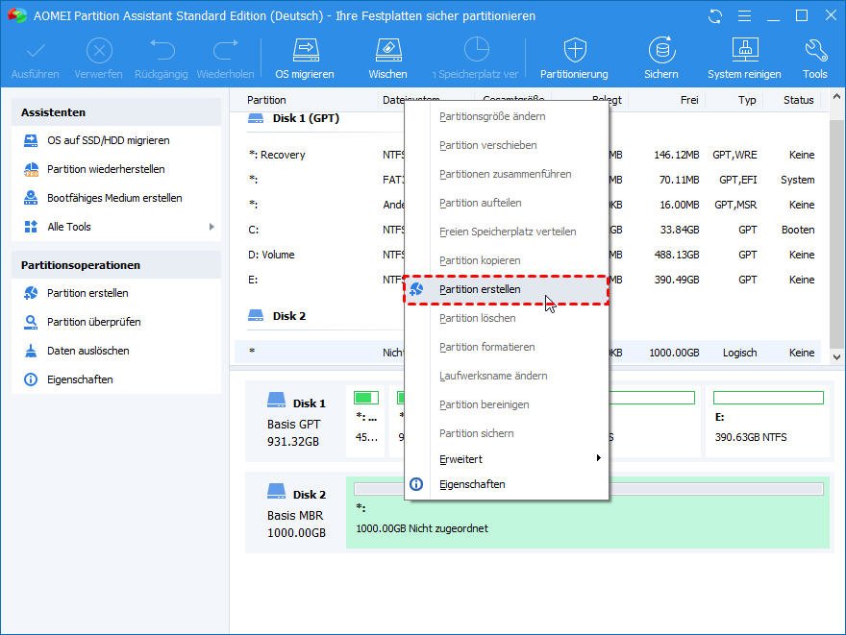Click the Bootfähiges Medium erstellen icon

tap(31, 198)
